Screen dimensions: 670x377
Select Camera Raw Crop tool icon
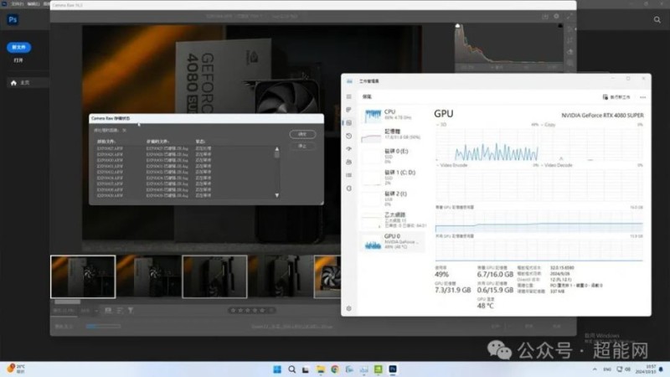[570, 40]
